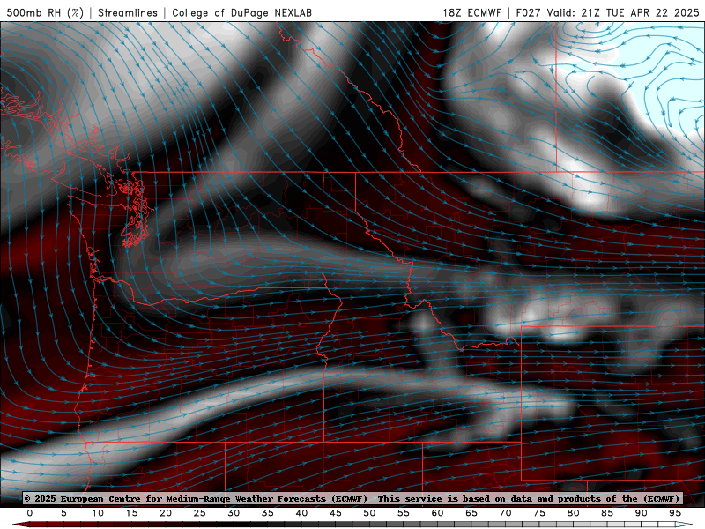This screenshot has height=529, width=705.
Task: Click the 85 label on the humidity legend
Action: pyautogui.click(x=607, y=513)
